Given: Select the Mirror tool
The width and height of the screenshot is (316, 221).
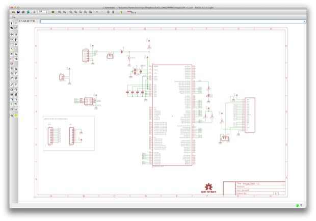Looking at the screenshot, I should pos(12,39).
